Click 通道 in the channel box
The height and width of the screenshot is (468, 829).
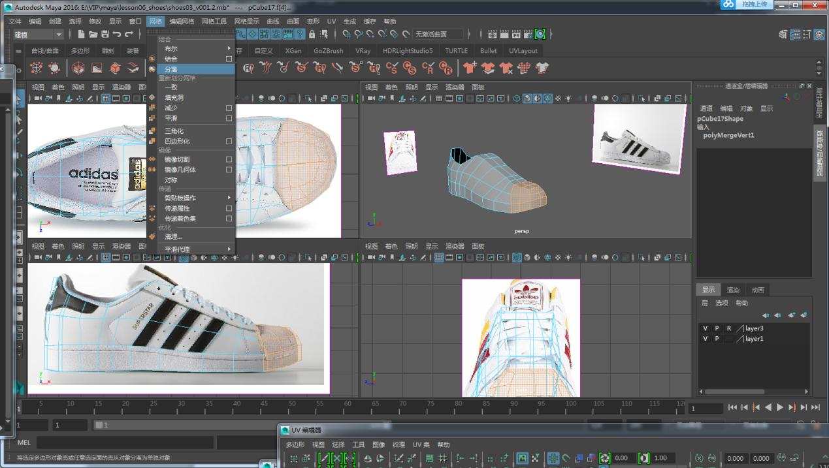[706, 108]
